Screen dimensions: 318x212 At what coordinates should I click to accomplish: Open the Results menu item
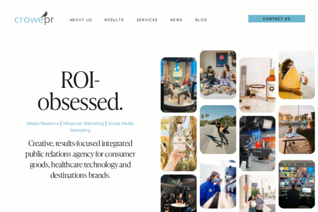pyautogui.click(x=114, y=20)
